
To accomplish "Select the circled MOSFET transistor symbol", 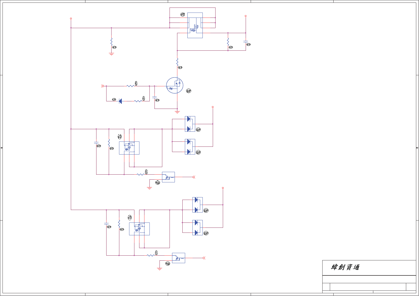I will tap(175, 86).
